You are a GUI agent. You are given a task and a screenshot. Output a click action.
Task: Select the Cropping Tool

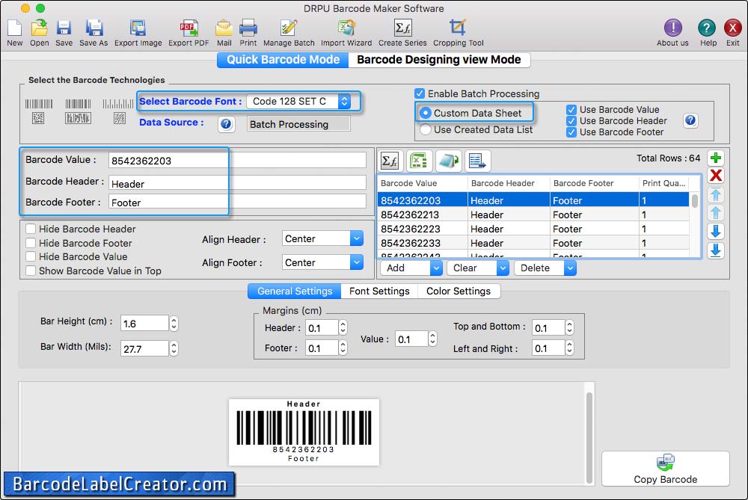click(x=458, y=32)
